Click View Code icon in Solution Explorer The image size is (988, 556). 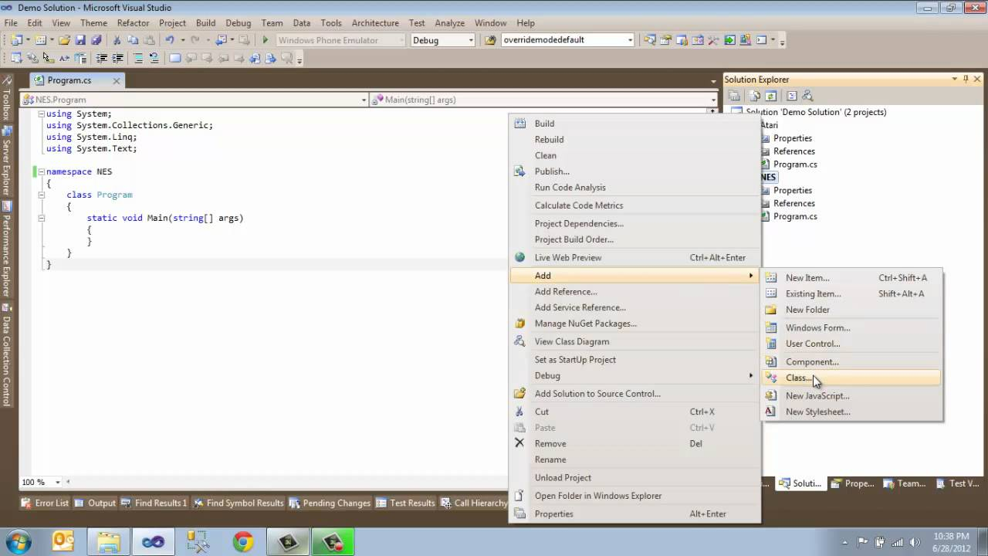point(791,96)
